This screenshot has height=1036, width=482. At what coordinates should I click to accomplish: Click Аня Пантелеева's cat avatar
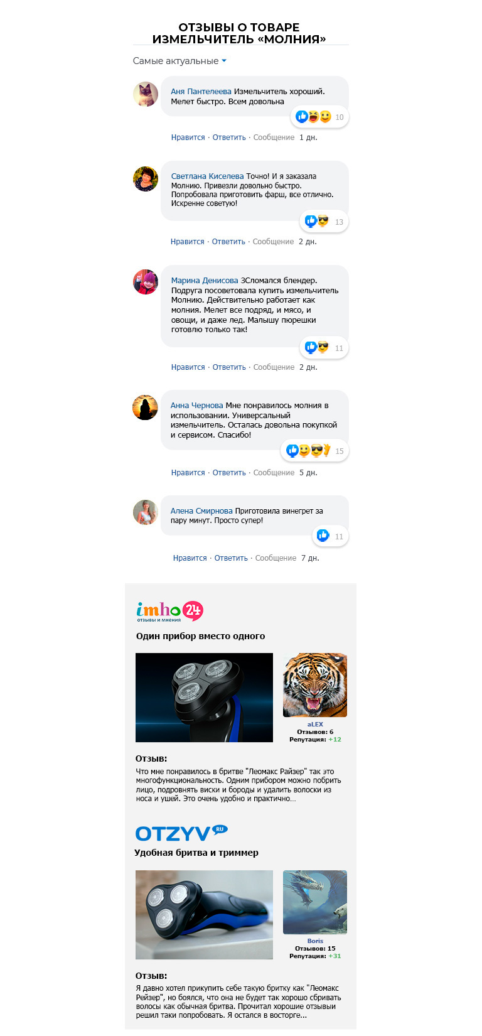point(146,94)
